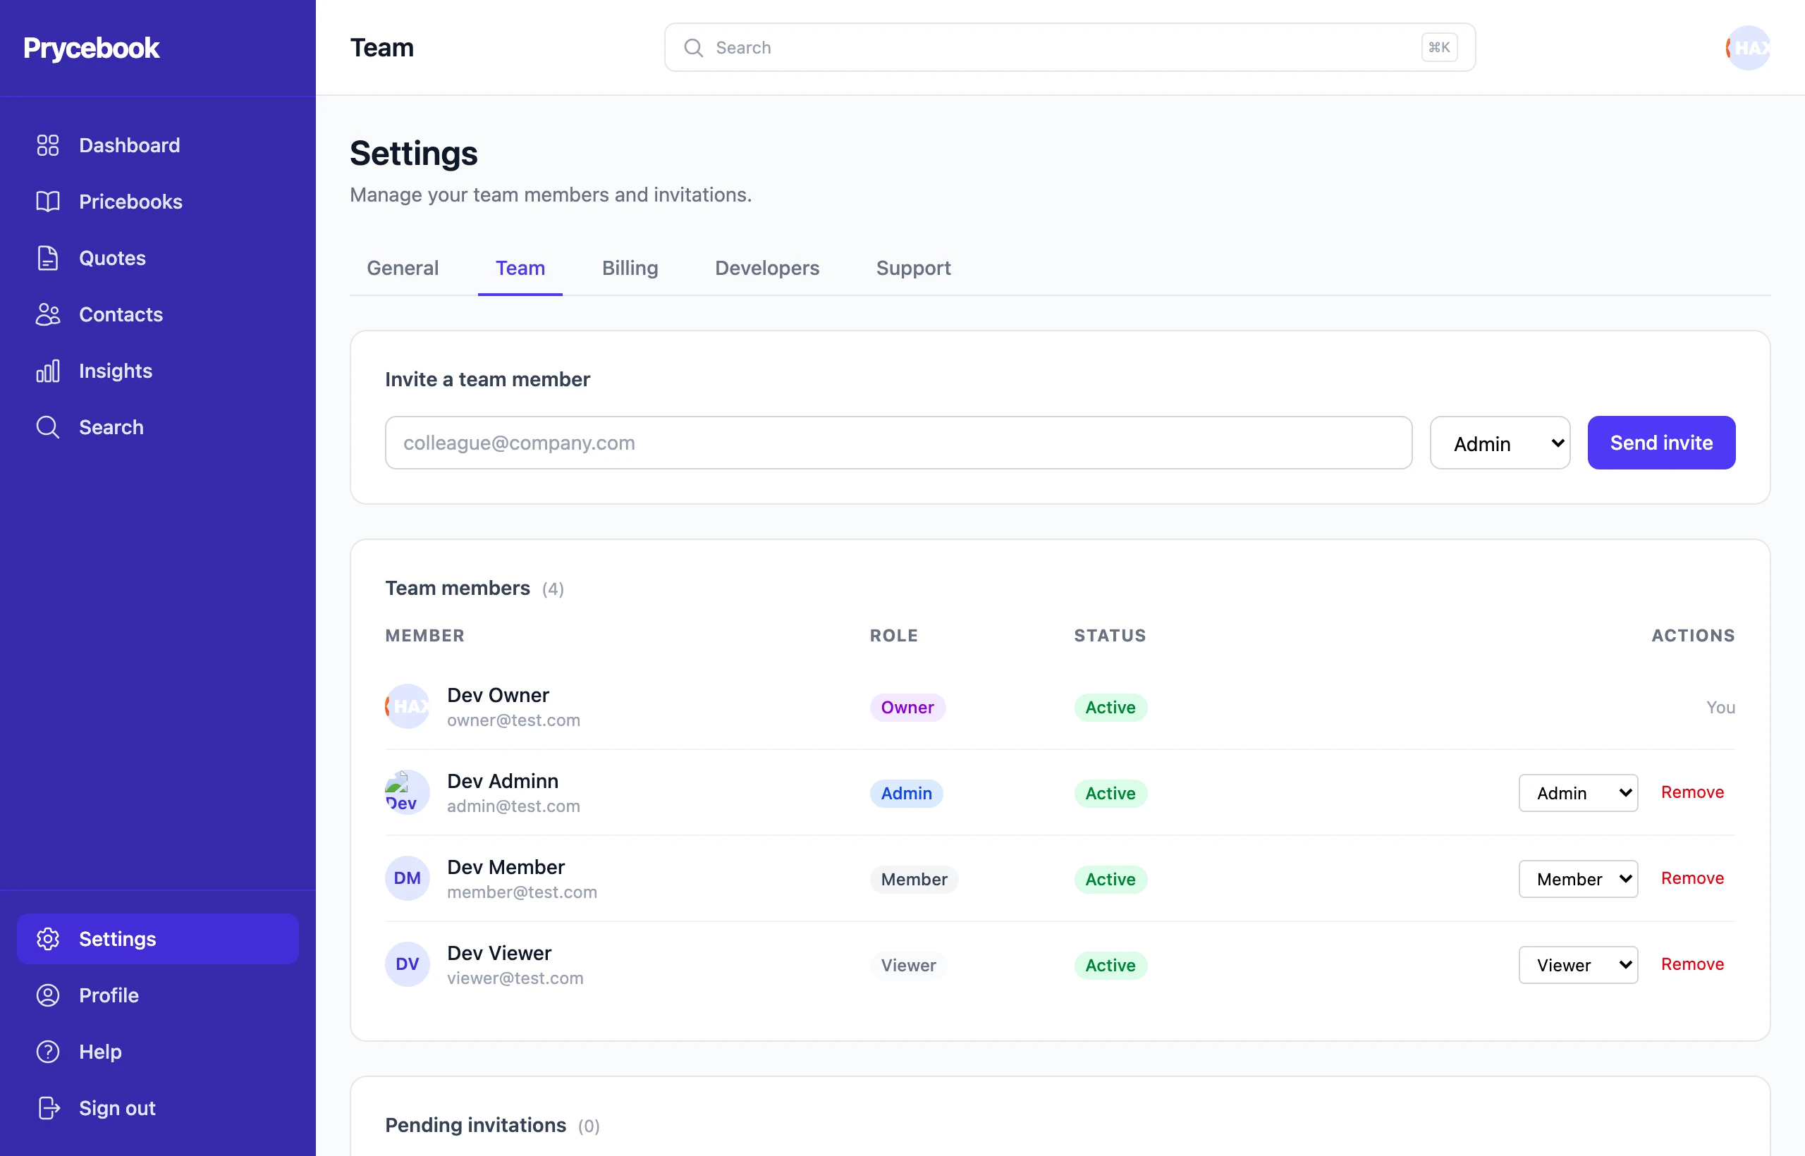
Task: Open the Developers tab
Action: click(x=766, y=267)
